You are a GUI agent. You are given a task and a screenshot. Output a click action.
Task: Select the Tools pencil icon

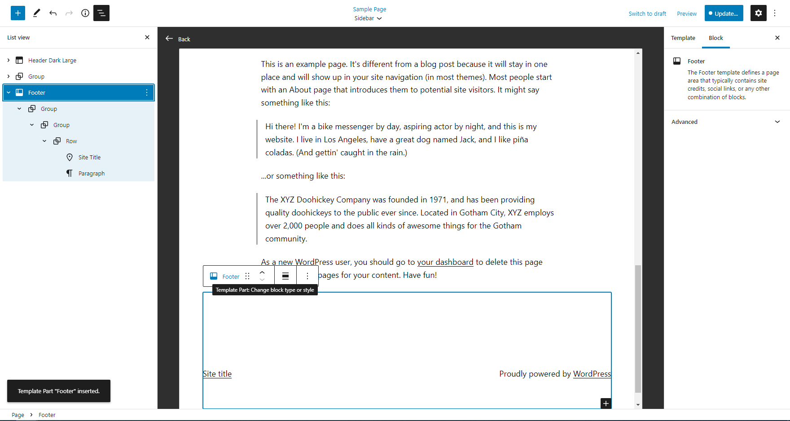pyautogui.click(x=37, y=13)
